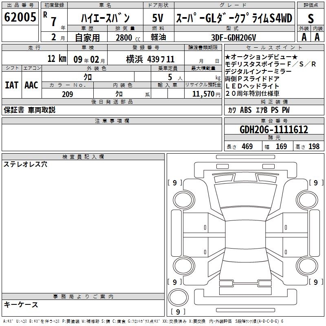The height and width of the screenshot is (326, 326).
Task: Select the car name ハイエースバン
Action: 105,18
